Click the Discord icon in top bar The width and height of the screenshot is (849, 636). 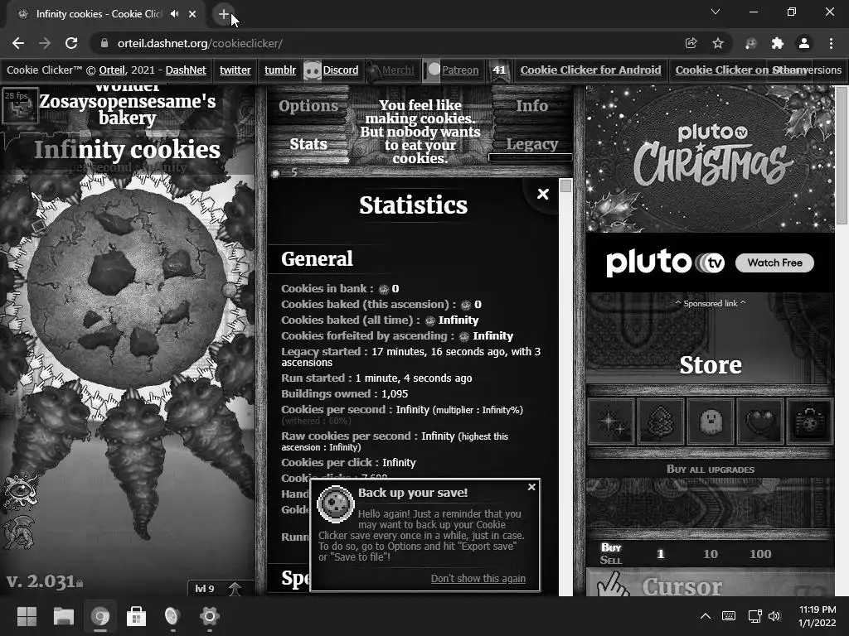tap(313, 70)
